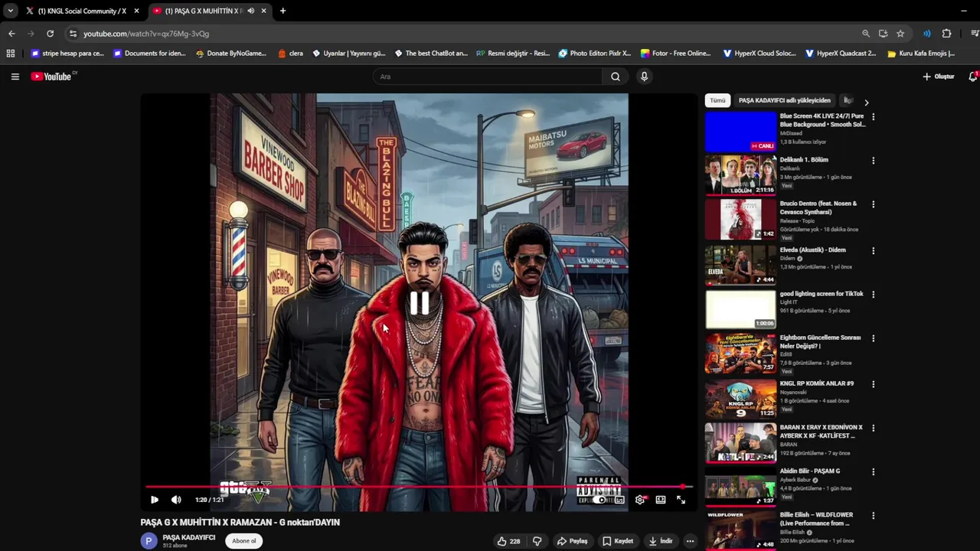Dislike the video with thumbs down

tap(537, 541)
